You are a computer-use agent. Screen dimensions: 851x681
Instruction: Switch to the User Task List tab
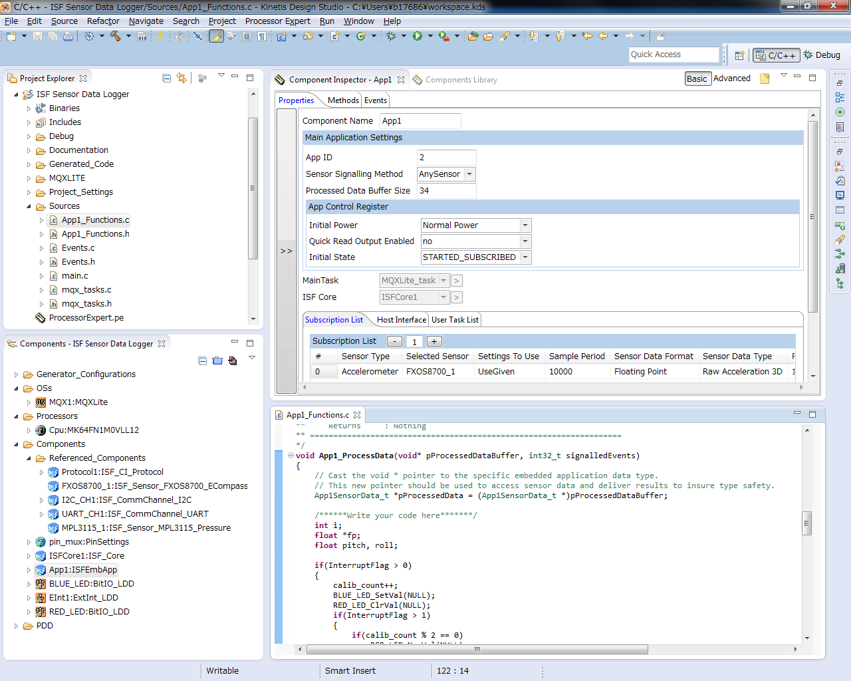pos(455,320)
